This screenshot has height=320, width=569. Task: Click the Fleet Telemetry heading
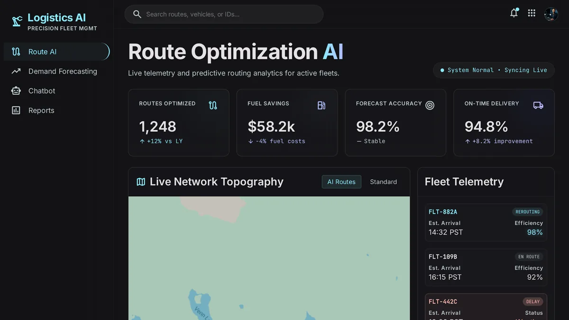[x=464, y=182]
